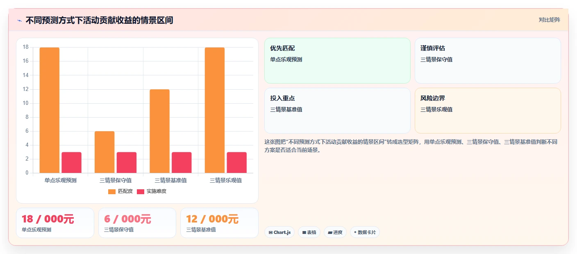577x254 pixels.
Task: Click the 三情景保守值 x-axis label
Action: [x=116, y=180]
